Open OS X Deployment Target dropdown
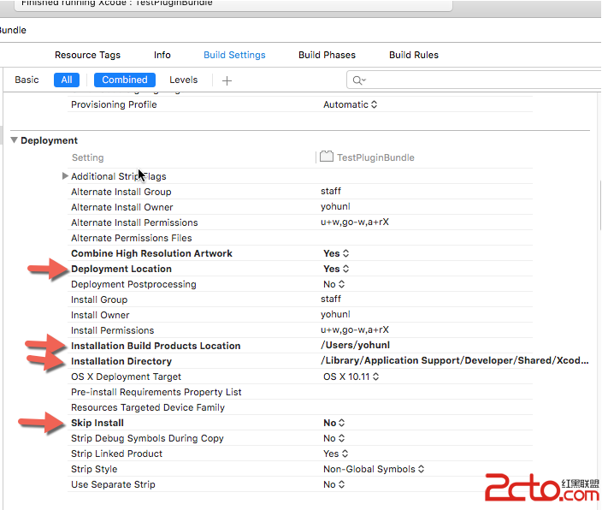Screen dimensions: 602x510 [x=351, y=377]
